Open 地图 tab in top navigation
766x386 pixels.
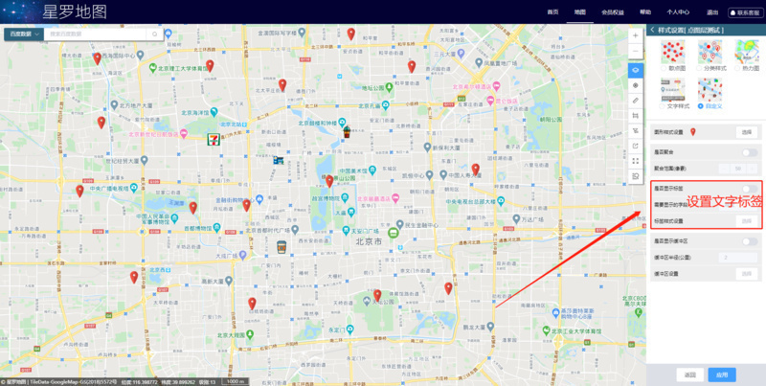coord(580,12)
